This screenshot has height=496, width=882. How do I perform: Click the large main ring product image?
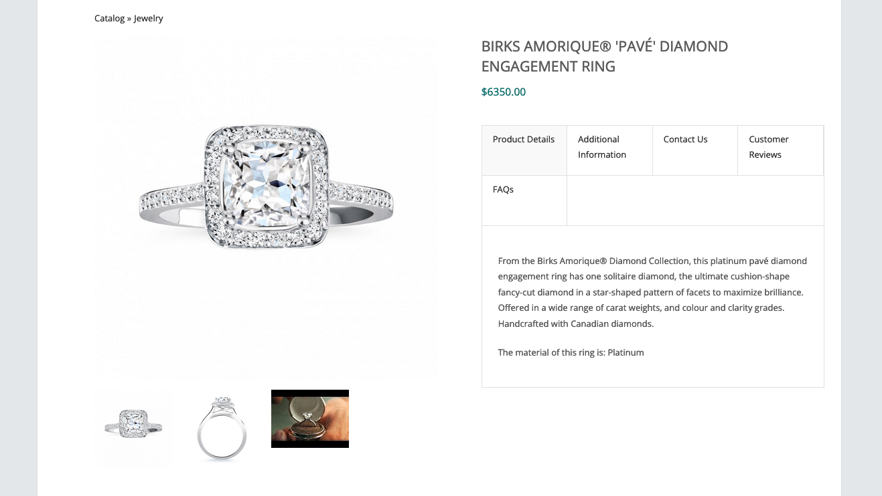click(x=265, y=209)
